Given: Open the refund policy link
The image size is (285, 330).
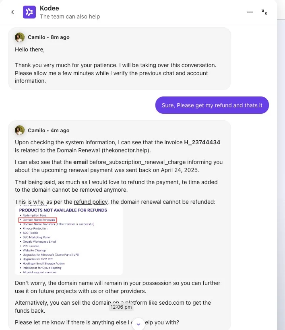Looking at the screenshot, I should (91, 202).
